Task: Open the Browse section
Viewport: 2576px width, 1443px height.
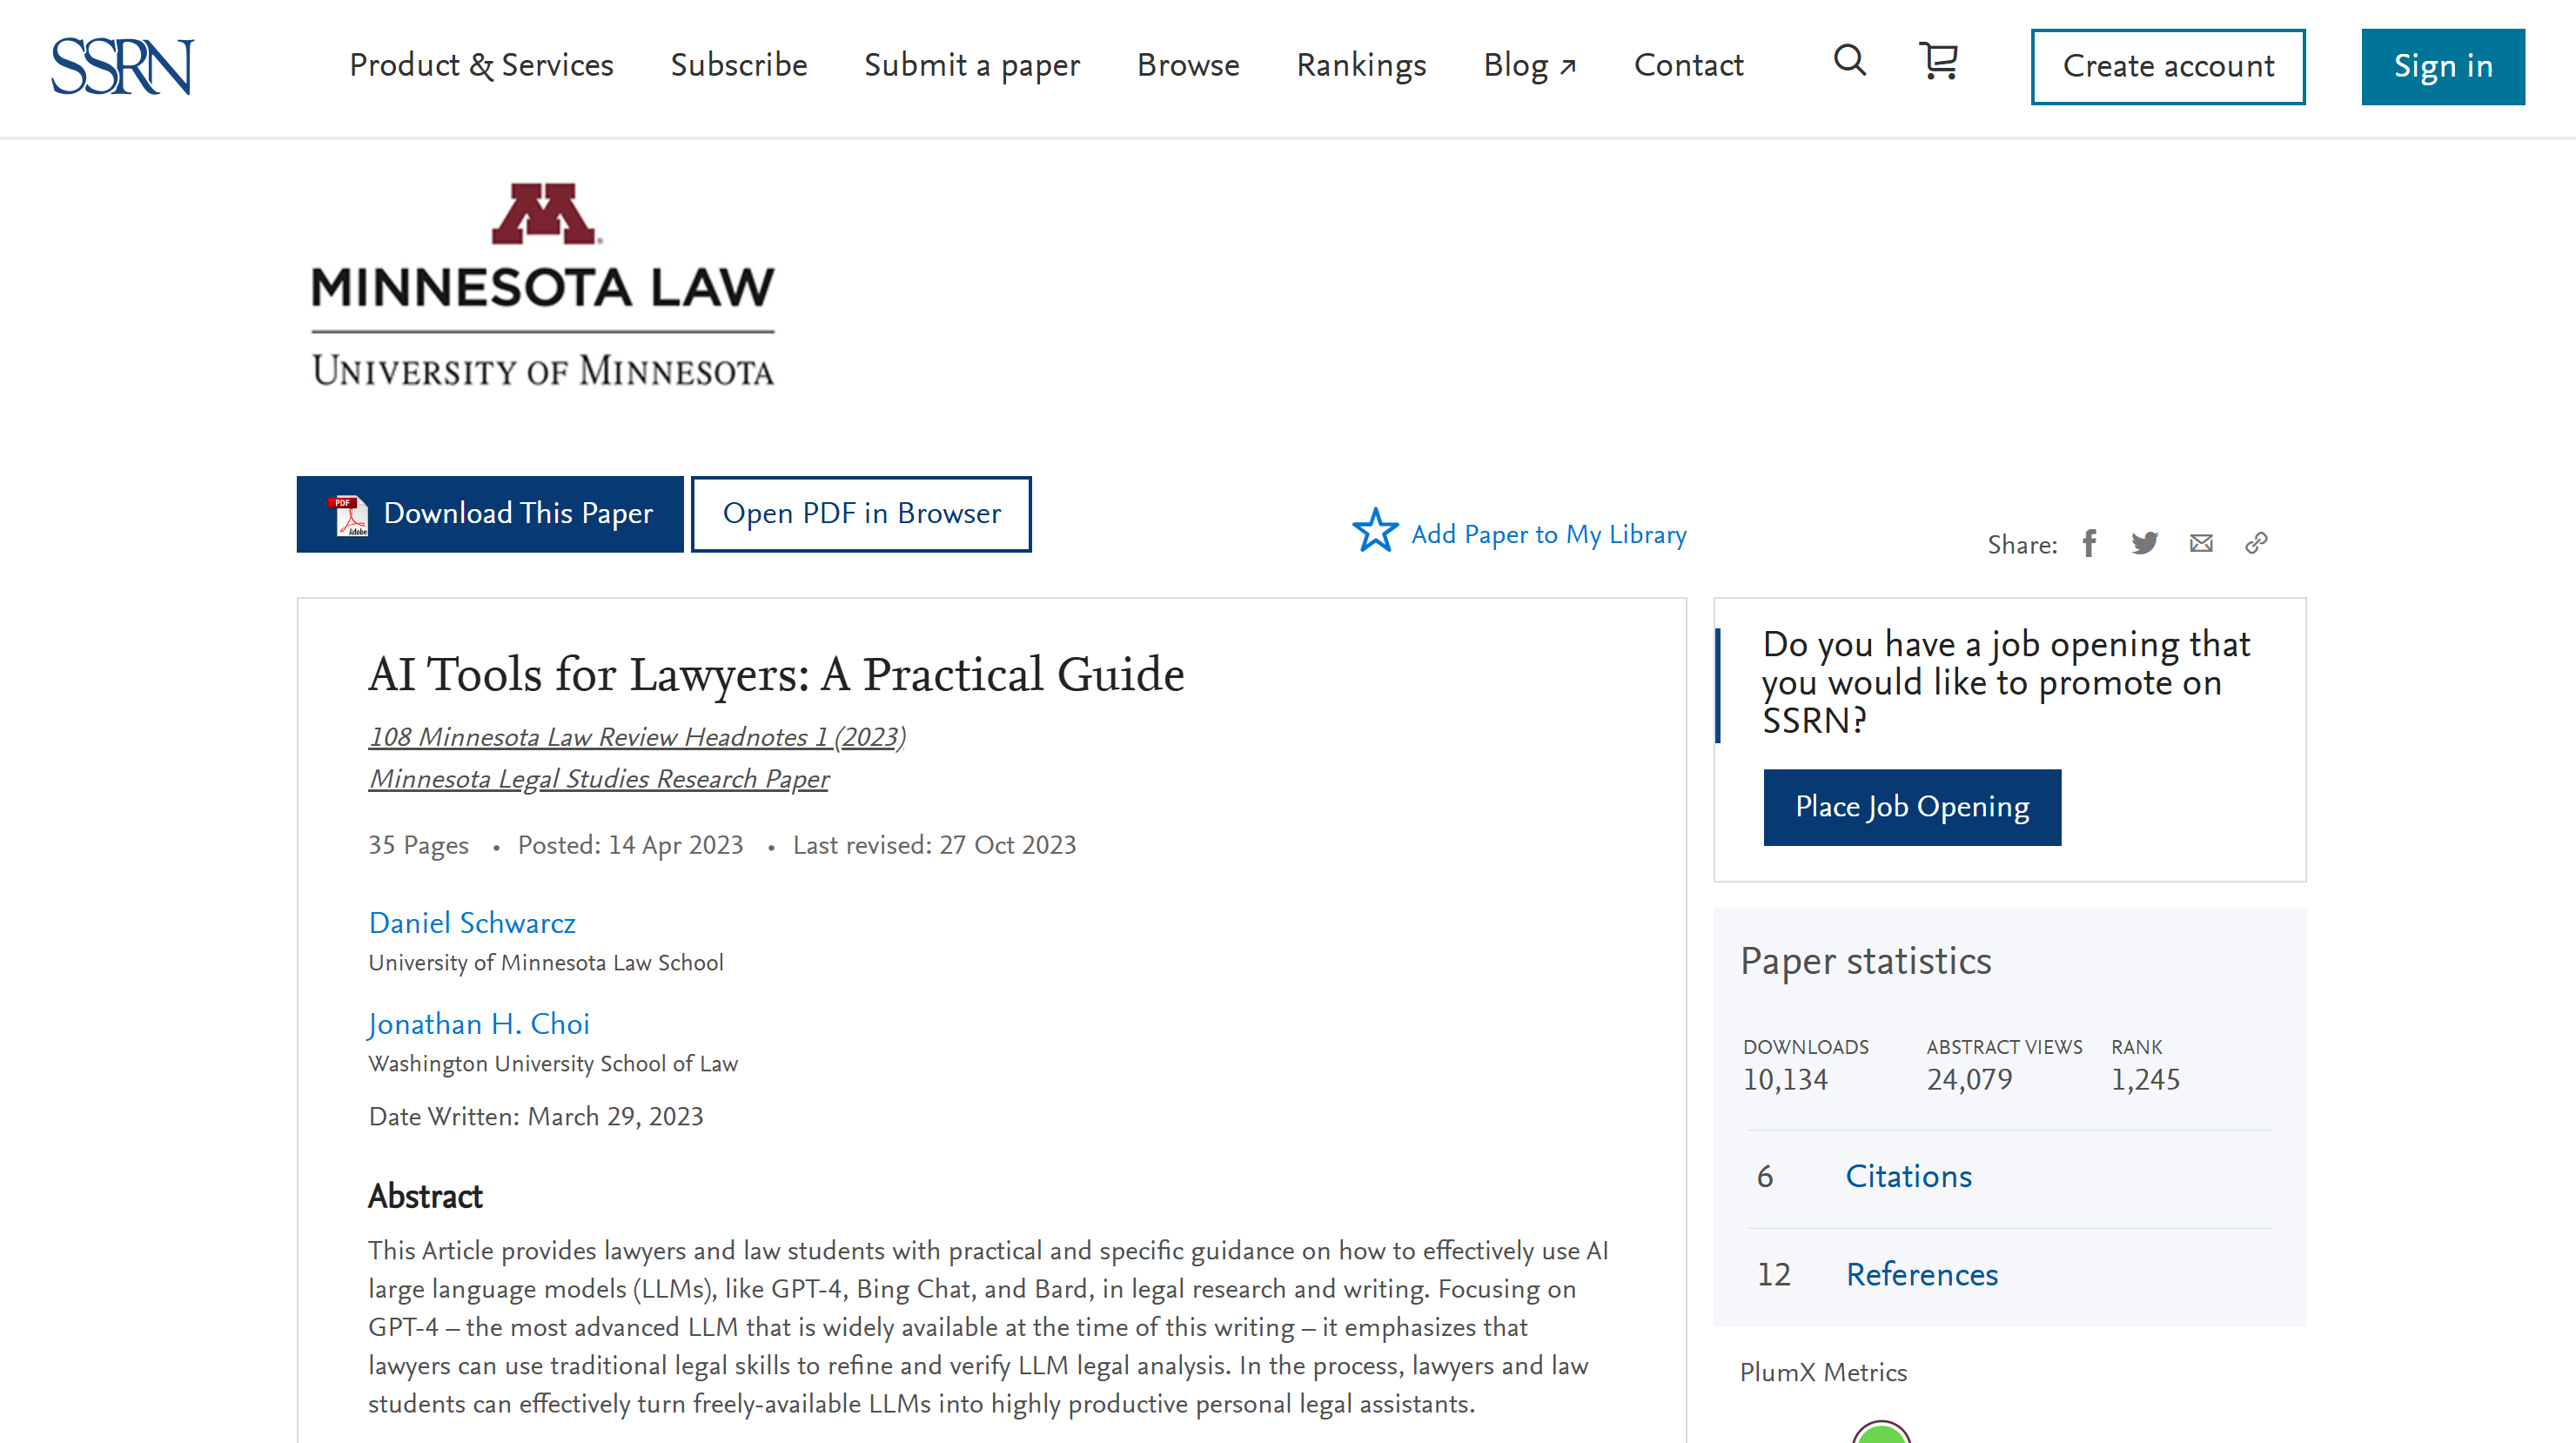Action: pyautogui.click(x=1188, y=66)
